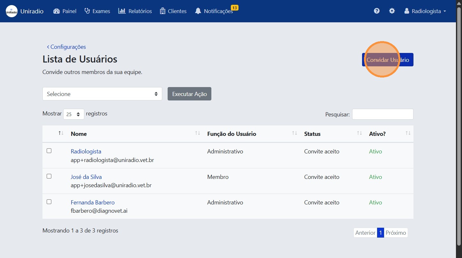
Task: Select the checkbox next to José da Silva
Action: coord(49,176)
